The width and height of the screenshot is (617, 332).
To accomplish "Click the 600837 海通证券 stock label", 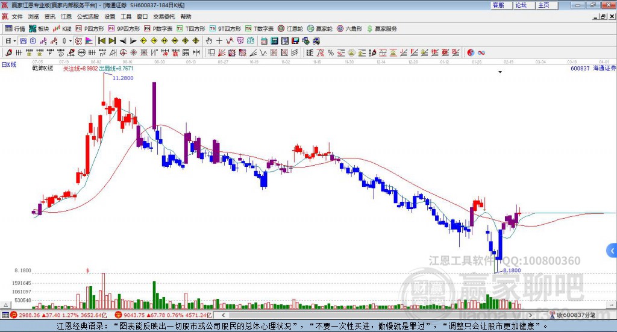I will click(x=593, y=69).
